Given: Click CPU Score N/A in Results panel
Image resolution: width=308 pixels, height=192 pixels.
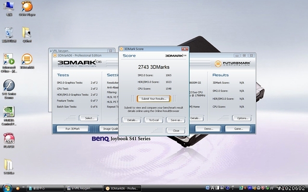Looking at the screenshot, I should point(228,107).
